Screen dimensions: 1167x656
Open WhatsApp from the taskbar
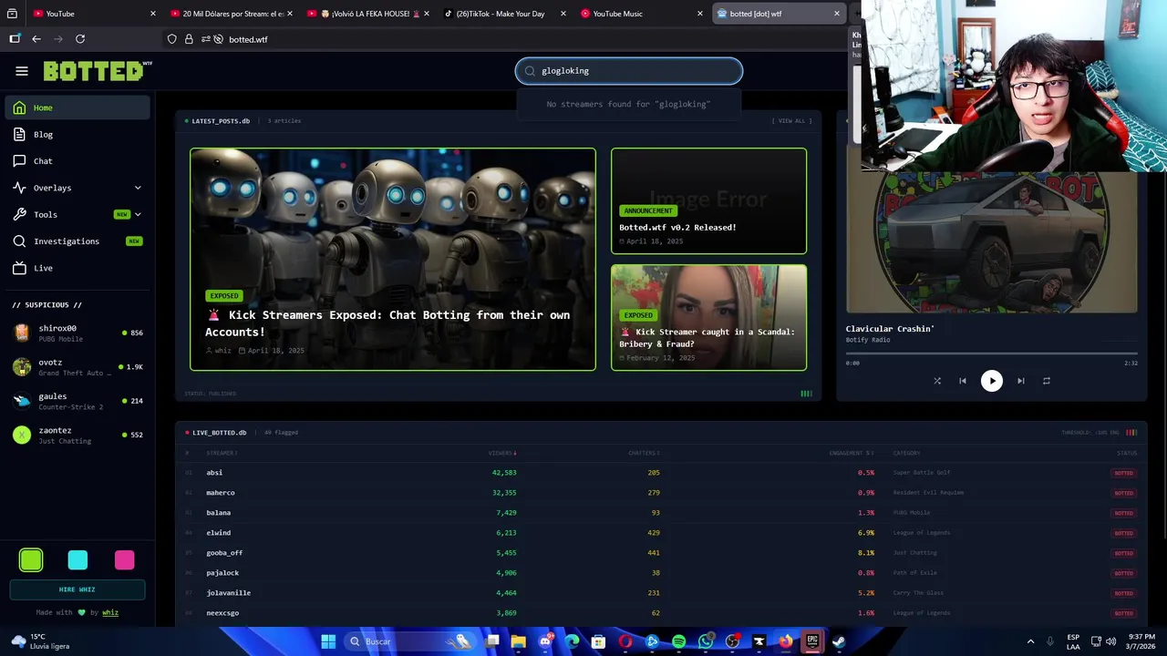706,641
